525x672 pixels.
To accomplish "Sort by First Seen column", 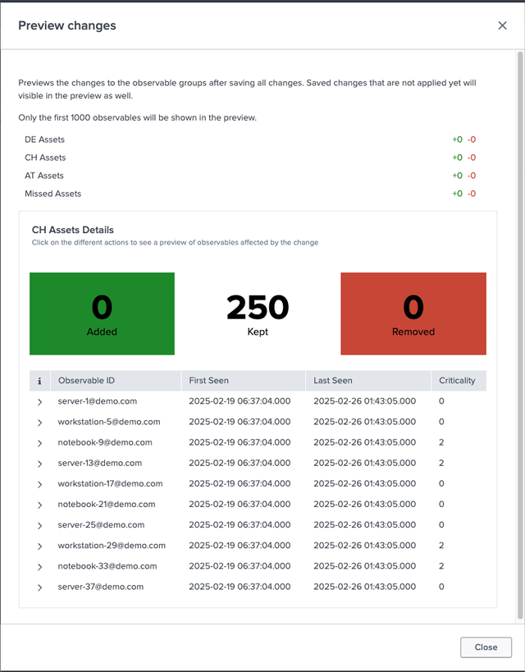I will click(x=244, y=381).
